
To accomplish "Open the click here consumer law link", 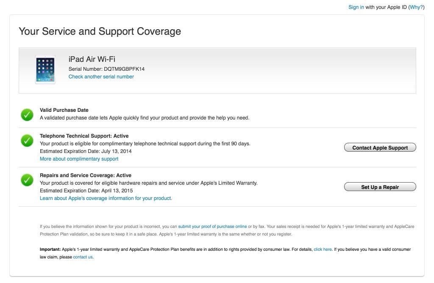I will [x=323, y=249].
